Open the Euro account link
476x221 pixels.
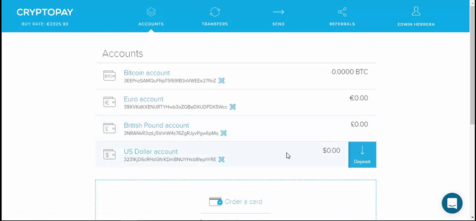coord(143,99)
